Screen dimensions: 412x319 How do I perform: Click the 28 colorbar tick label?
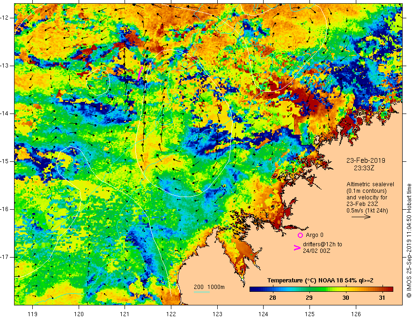coord(273,298)
